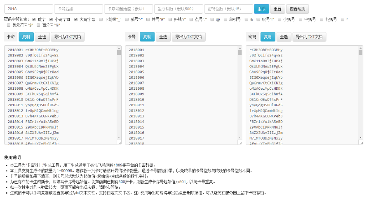371x201 pixels.
Task: Click the 卡号 textarea scrollbar thumb
Action: pyautogui.click(x=240, y=52)
